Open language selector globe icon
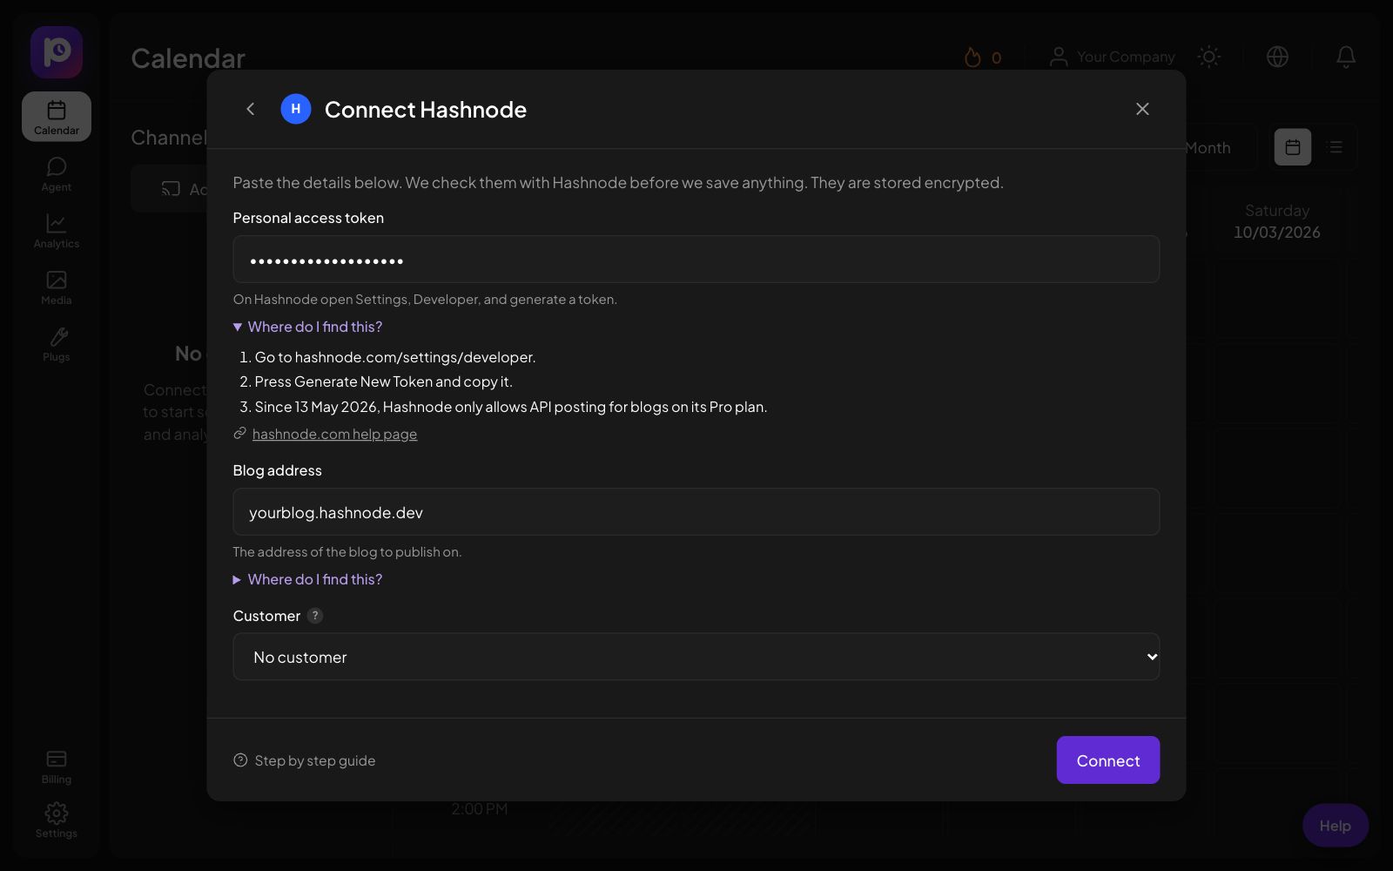The height and width of the screenshot is (871, 1393). point(1277,57)
